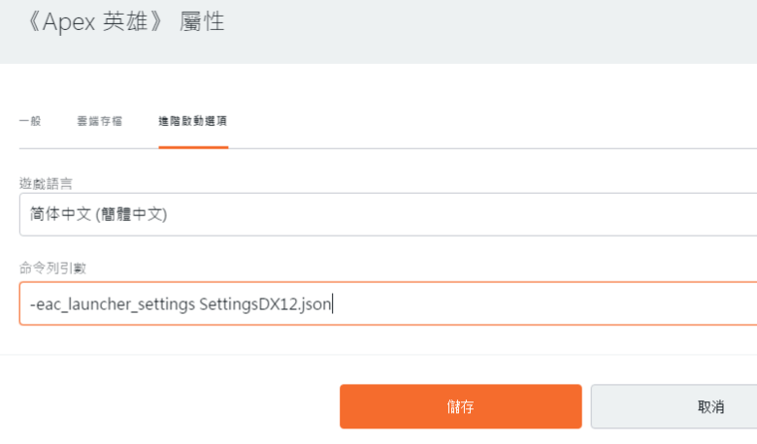Click the gray header bar beside the title
Screen dimensions: 757x444
(485, 29)
